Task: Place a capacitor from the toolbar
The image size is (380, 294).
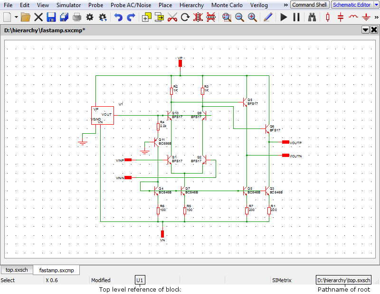Action: point(341,18)
